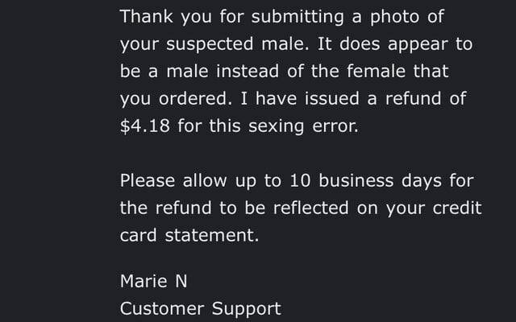Click the word "Please" in second paragraph
This screenshot has height=322, width=516.
click(147, 180)
